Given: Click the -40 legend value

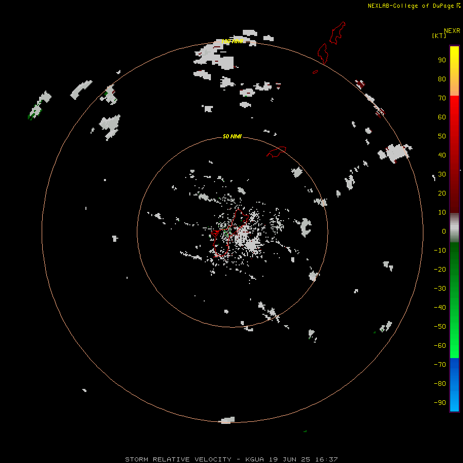Looking at the screenshot, I should pyautogui.click(x=440, y=308).
